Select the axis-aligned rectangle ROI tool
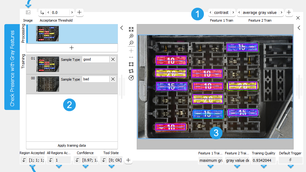Viewport: 306px width, 172px height. coord(131,64)
